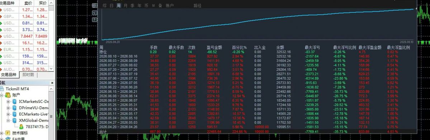
Task: Click the 路径 path label
Action: tap(198, 5)
